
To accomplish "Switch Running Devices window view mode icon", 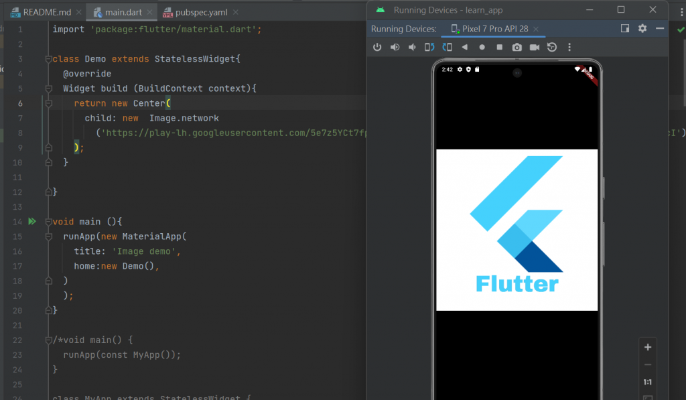I will point(625,28).
